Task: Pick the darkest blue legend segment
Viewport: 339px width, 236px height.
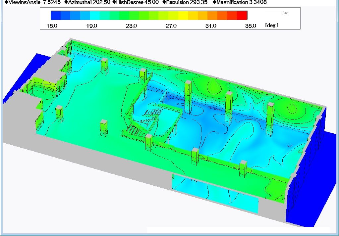Action: pos(56,15)
